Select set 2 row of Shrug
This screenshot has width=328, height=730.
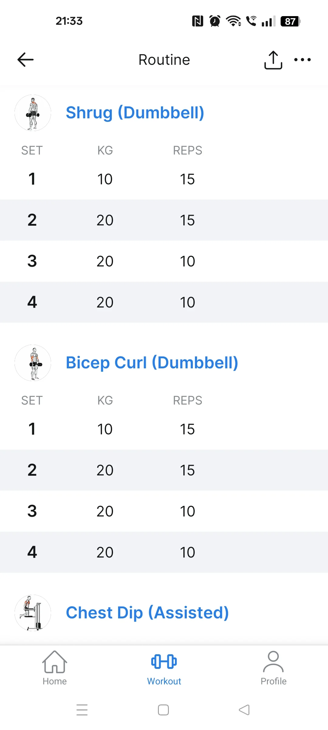(164, 220)
